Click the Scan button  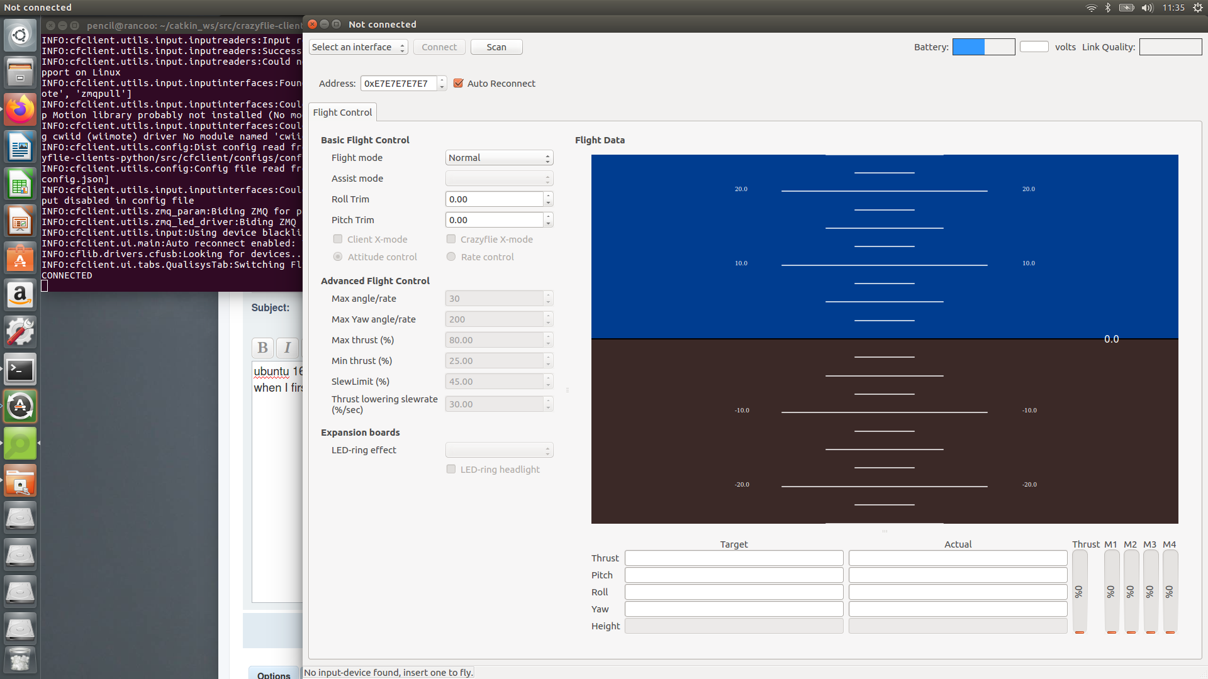496,47
